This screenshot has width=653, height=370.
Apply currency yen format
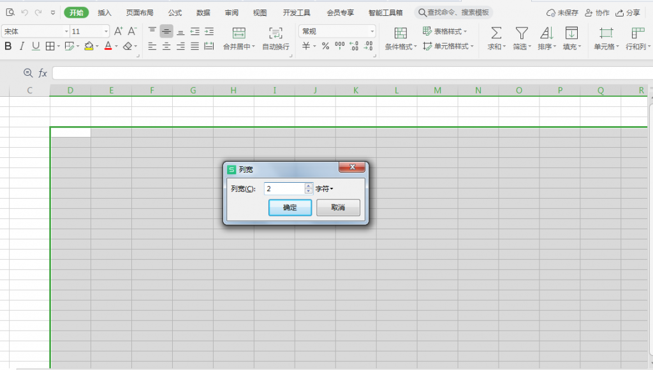pos(306,46)
